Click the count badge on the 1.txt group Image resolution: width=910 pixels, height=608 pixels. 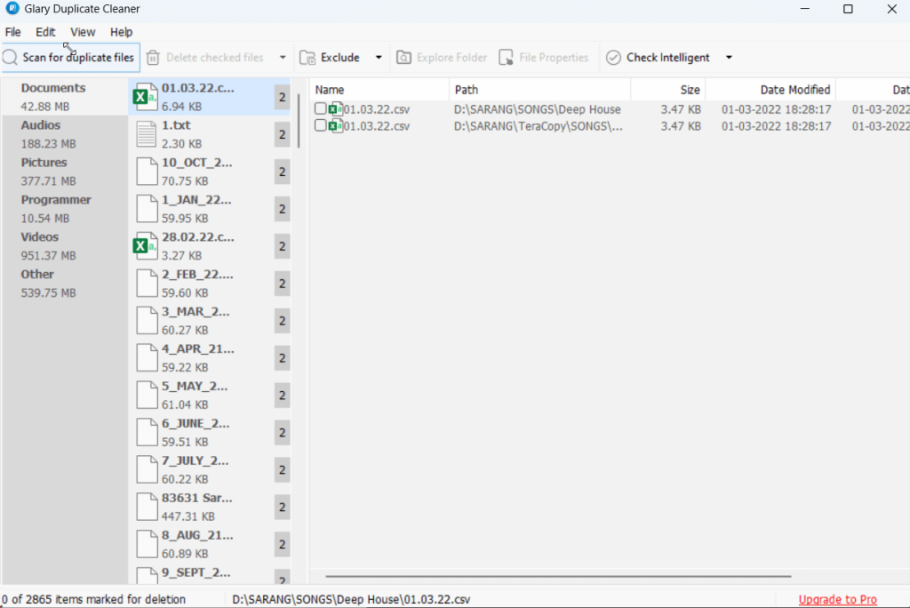pos(282,134)
